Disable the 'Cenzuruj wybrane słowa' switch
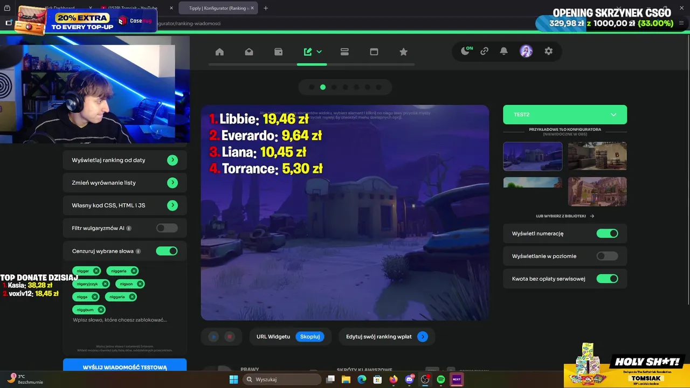 [x=167, y=251]
